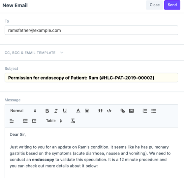Insert an image into the message
The image size is (184, 178).
(131, 111)
